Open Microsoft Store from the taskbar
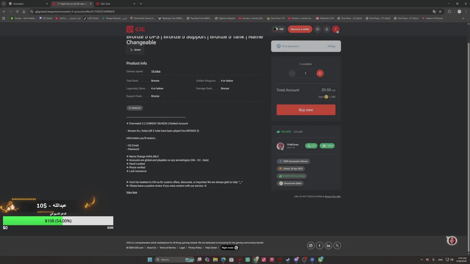470x264 pixels. click(231, 260)
